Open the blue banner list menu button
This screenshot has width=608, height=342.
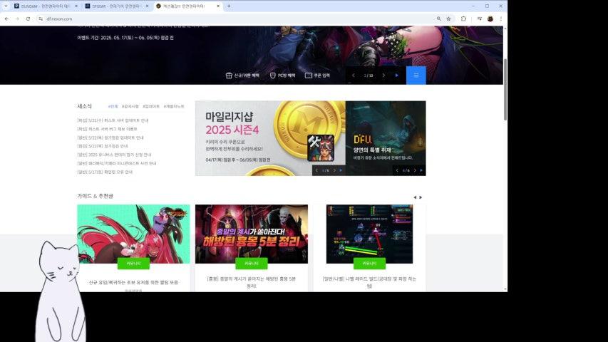tap(416, 76)
